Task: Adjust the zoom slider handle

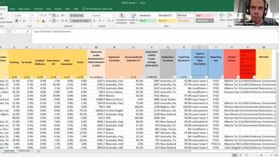Action: [x=261, y=155]
